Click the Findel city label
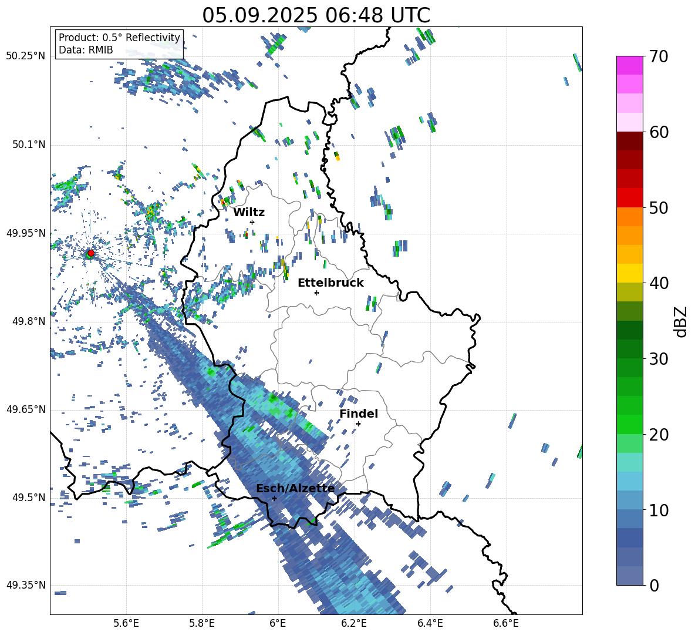Image resolution: width=695 pixels, height=635 pixels. pyautogui.click(x=359, y=414)
